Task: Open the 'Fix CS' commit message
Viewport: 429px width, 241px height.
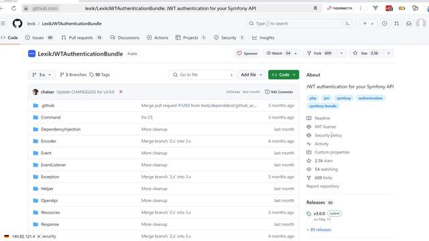Action: coord(147,117)
